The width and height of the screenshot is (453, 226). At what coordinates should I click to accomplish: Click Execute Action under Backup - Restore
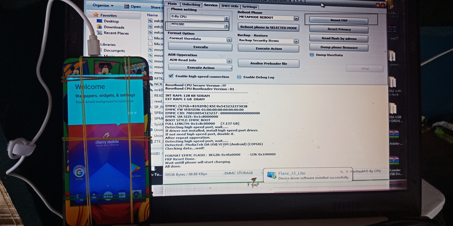tap(269, 48)
